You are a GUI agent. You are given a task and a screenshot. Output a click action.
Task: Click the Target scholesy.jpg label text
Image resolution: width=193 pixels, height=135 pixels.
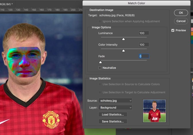[x=111, y=15]
